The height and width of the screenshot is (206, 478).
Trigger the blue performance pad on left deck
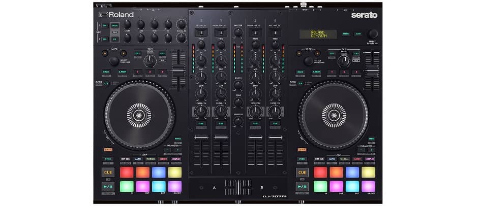(x=159, y=172)
